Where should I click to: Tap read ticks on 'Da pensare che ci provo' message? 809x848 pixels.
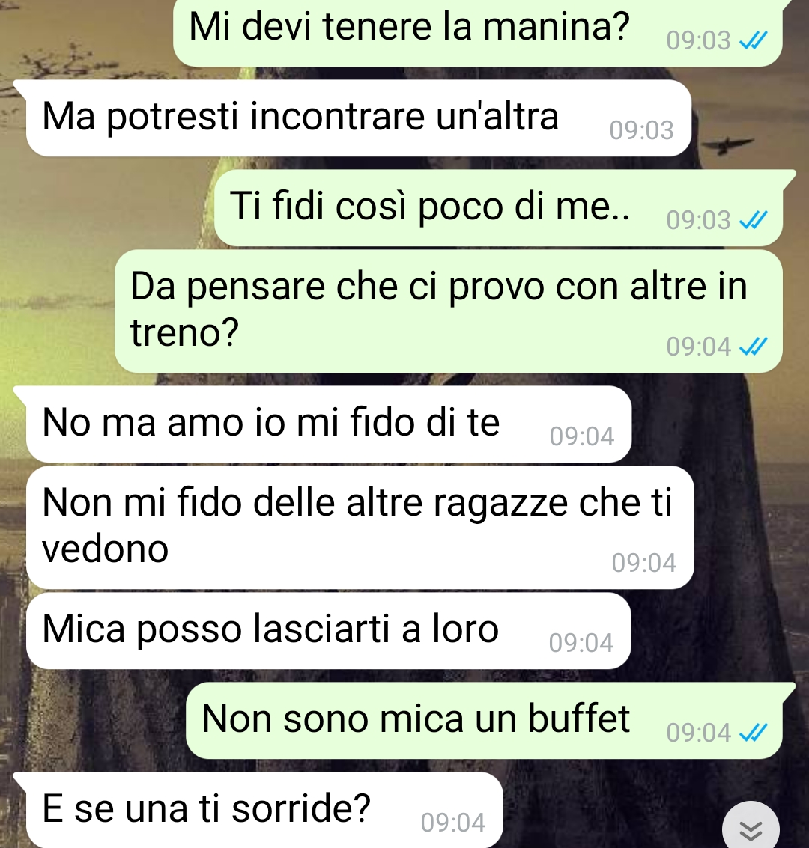pyautogui.click(x=754, y=347)
